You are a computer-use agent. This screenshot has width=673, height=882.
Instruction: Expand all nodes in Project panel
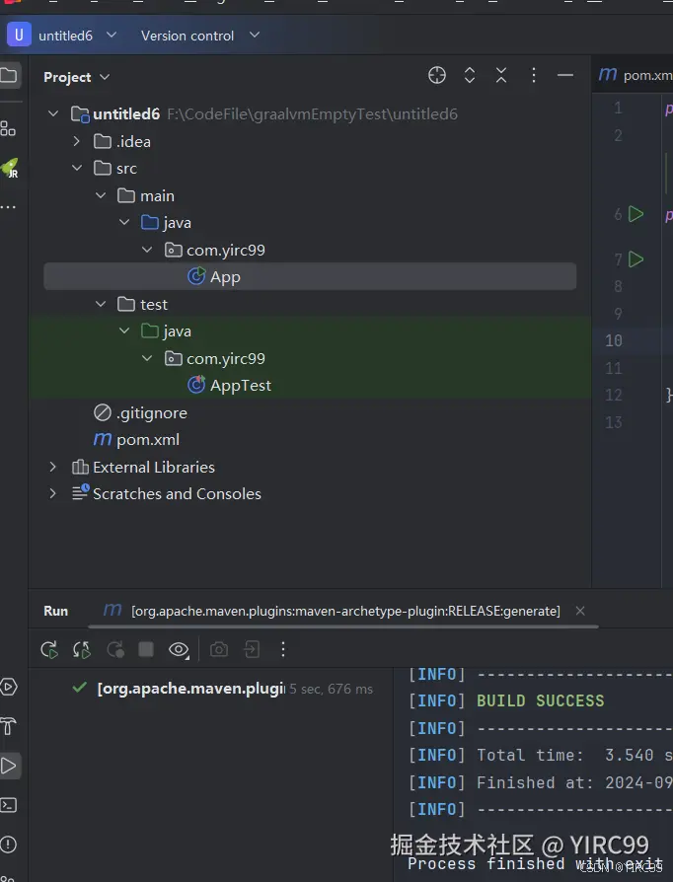[470, 75]
